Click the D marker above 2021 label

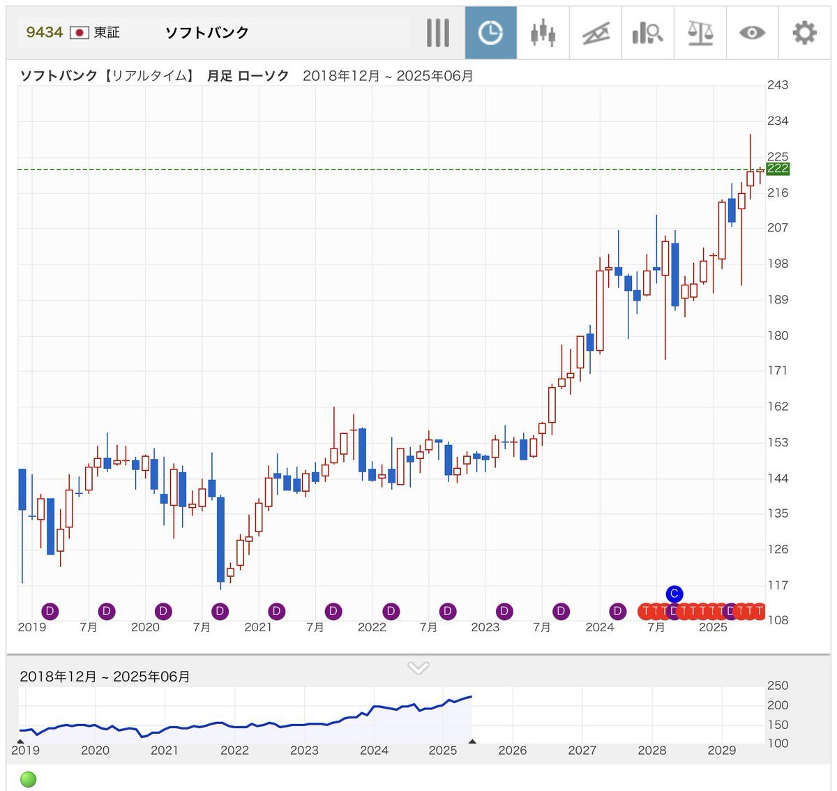[277, 612]
